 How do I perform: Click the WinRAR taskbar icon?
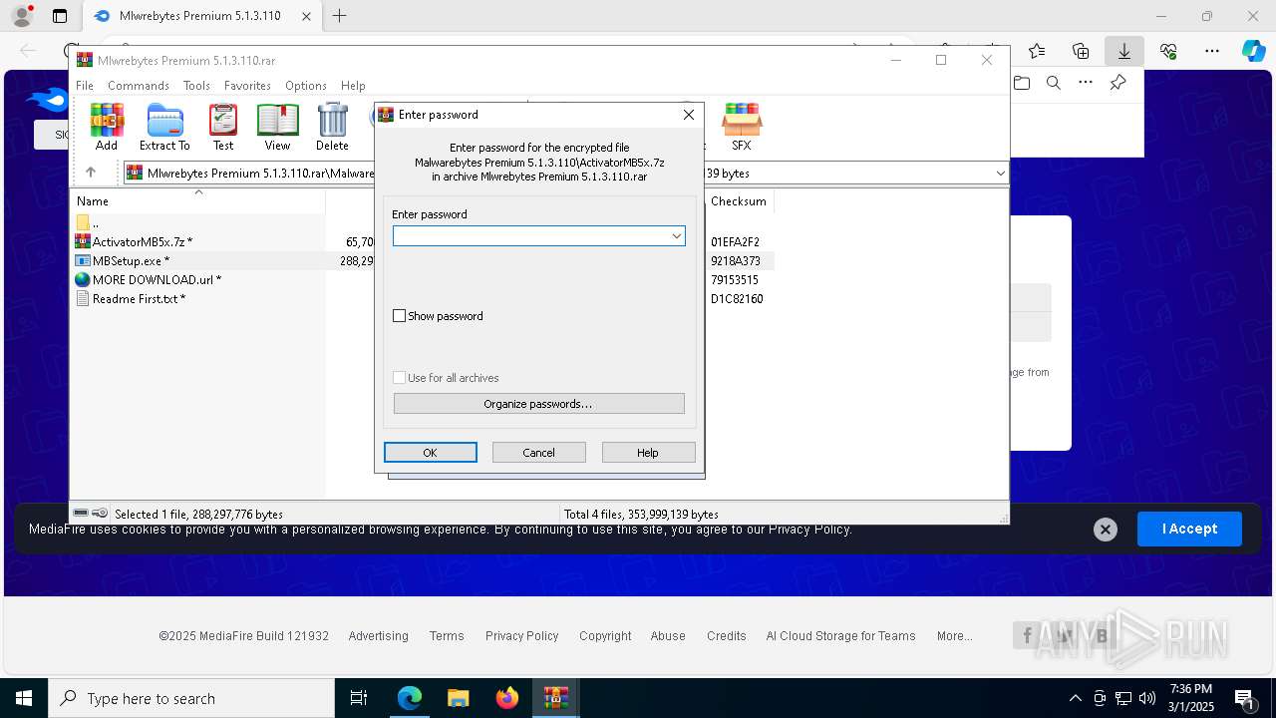click(555, 698)
